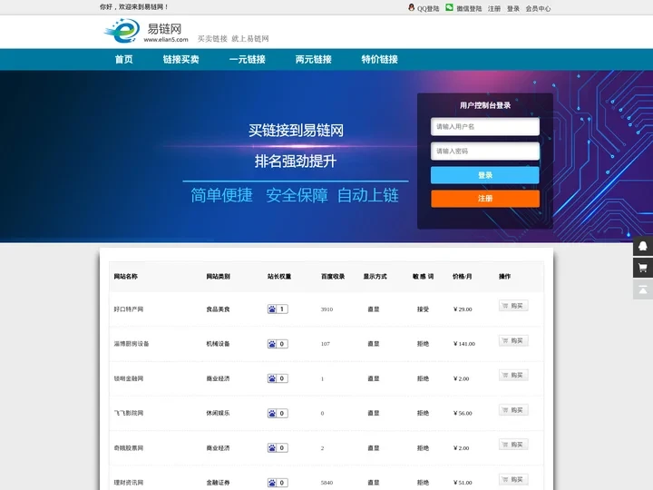653x490 pixels.
Task: Click column header 百度收录
Action: coord(332,276)
